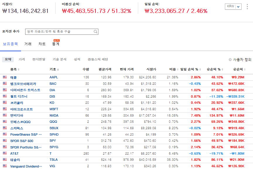Open the 스타벅스 stock link

click(x=17, y=128)
